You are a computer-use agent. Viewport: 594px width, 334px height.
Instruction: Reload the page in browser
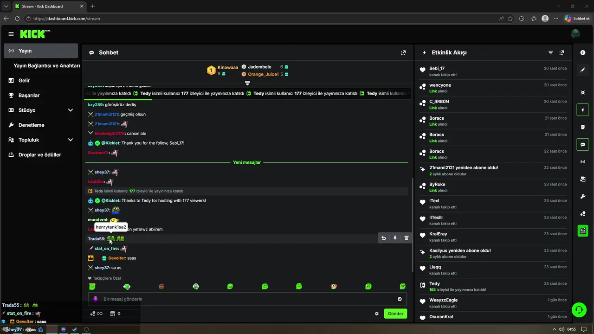(17, 19)
